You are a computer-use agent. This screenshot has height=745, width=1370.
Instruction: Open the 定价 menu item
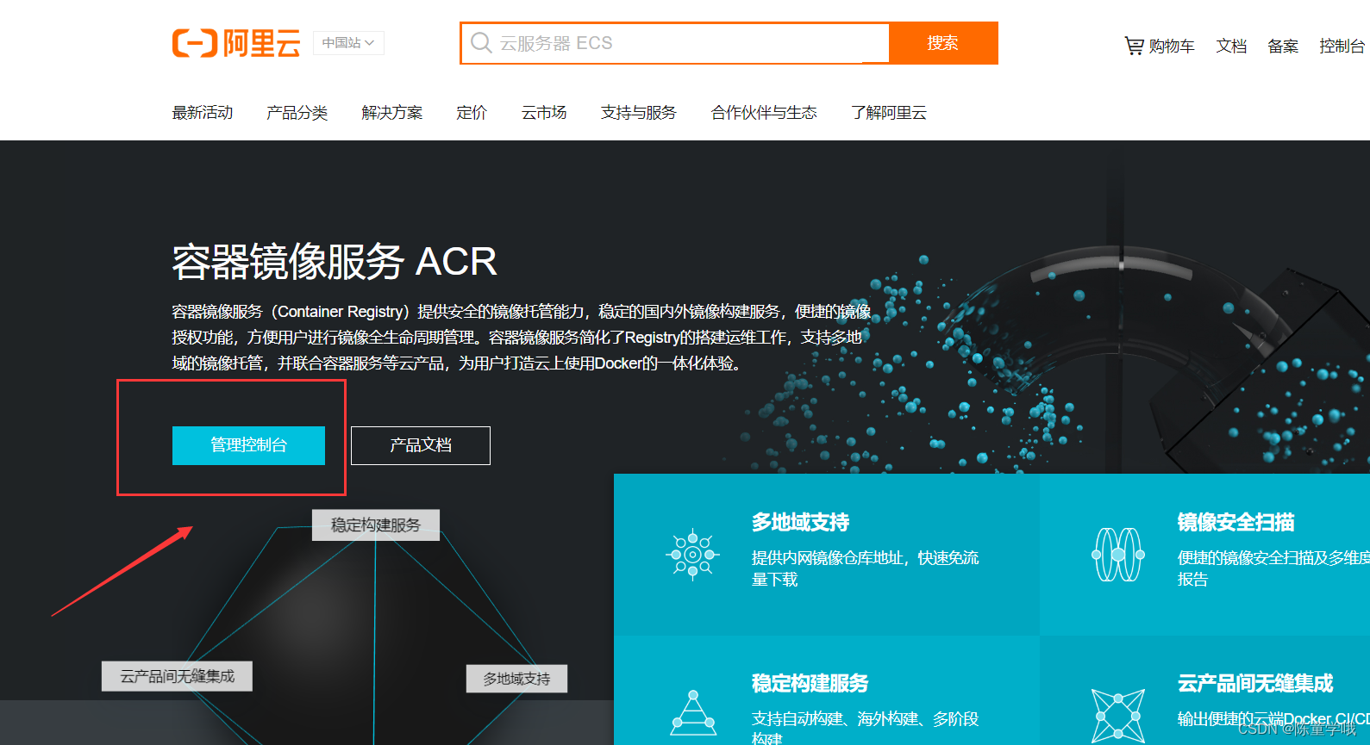point(472,113)
